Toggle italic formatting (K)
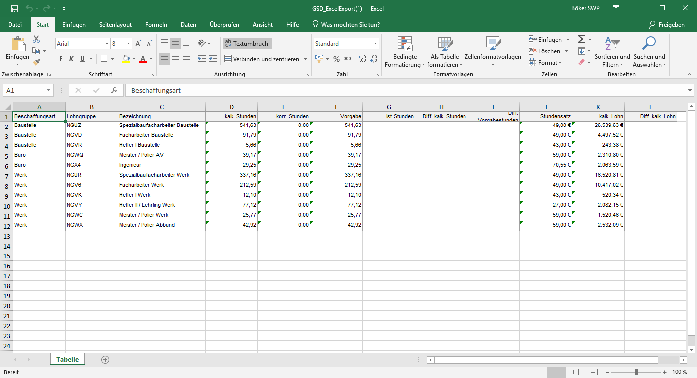The image size is (697, 378). point(72,59)
